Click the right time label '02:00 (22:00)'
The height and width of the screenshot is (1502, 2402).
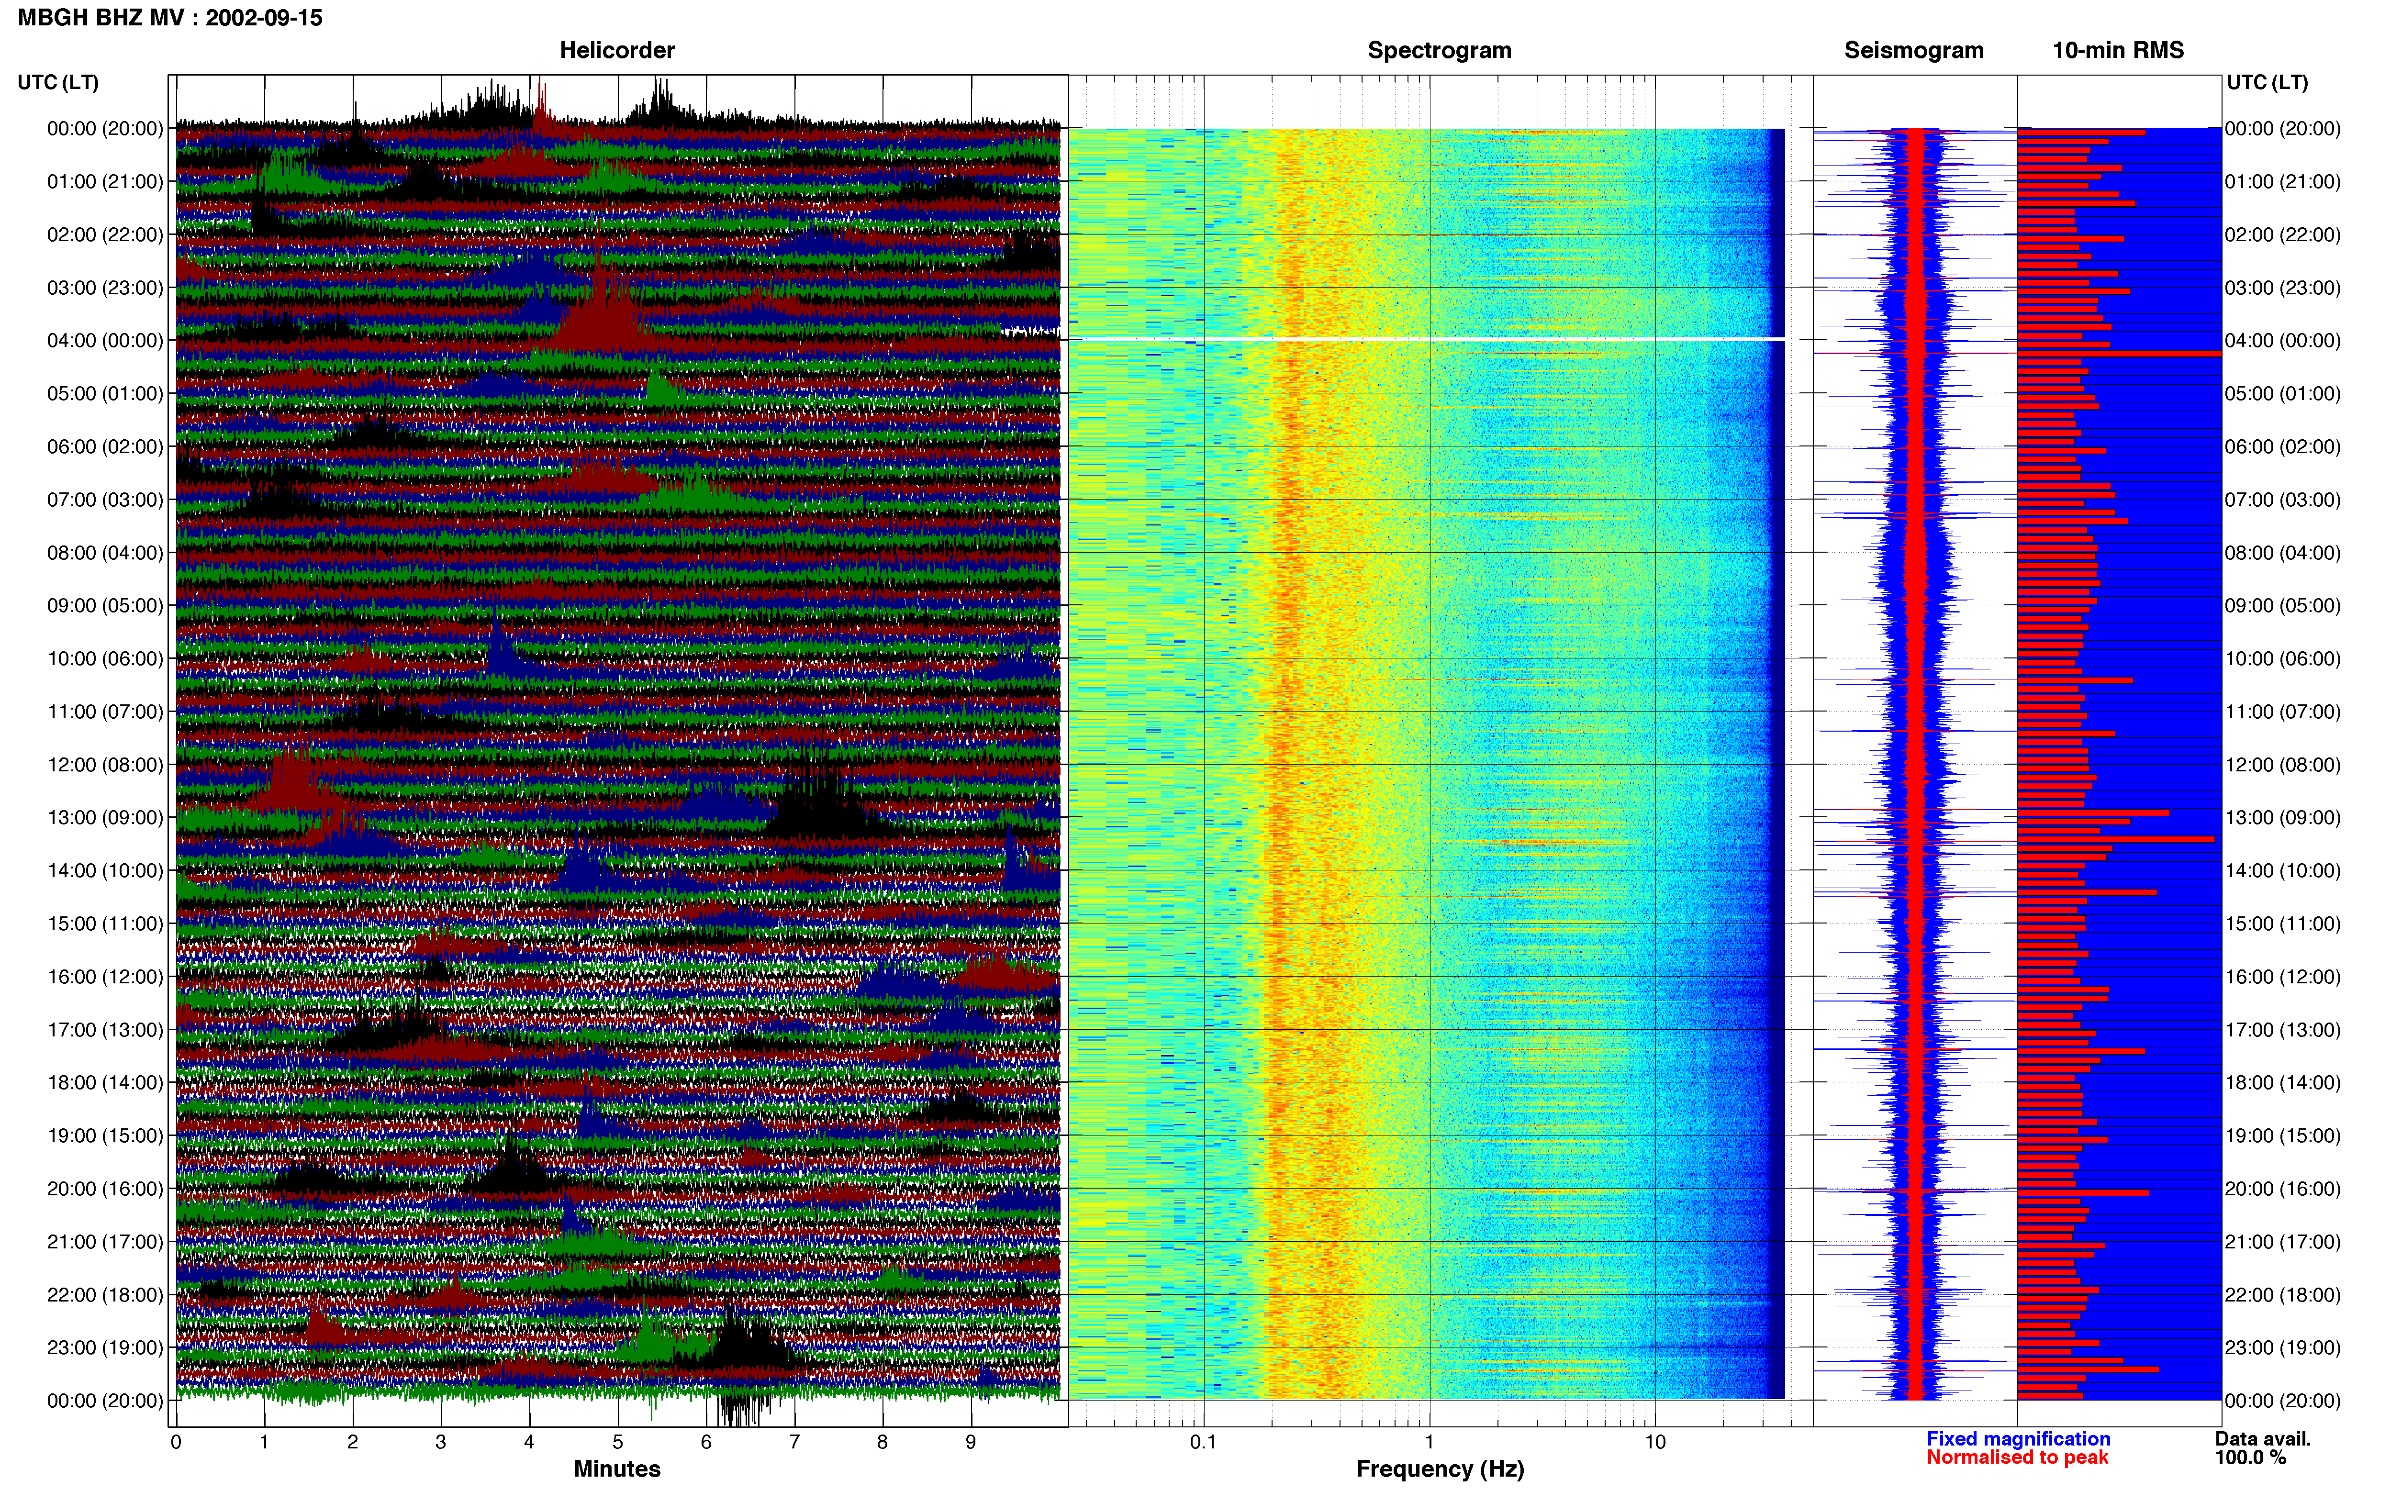pyautogui.click(x=2283, y=235)
